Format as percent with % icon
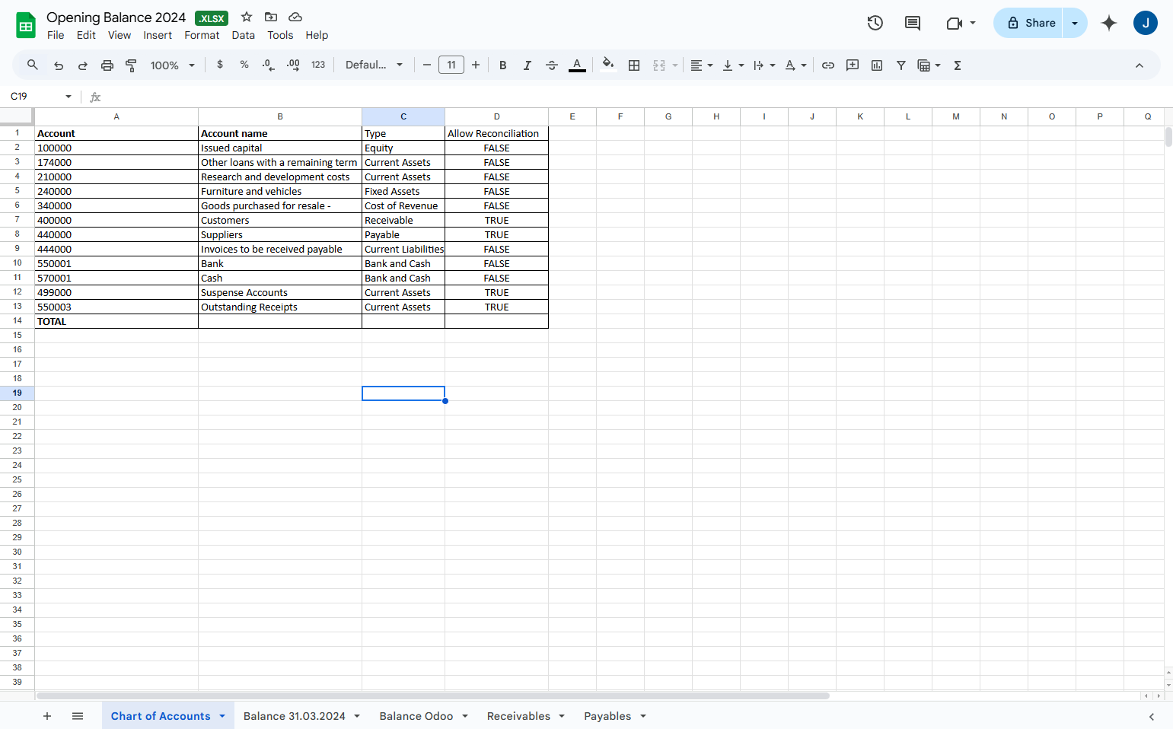This screenshot has width=1173, height=729. (244, 65)
